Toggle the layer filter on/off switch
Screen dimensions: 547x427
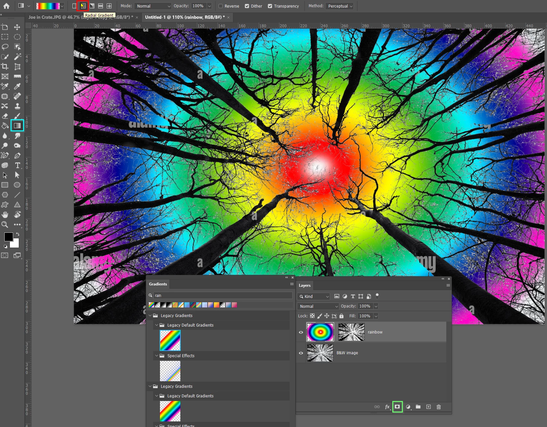377,296
